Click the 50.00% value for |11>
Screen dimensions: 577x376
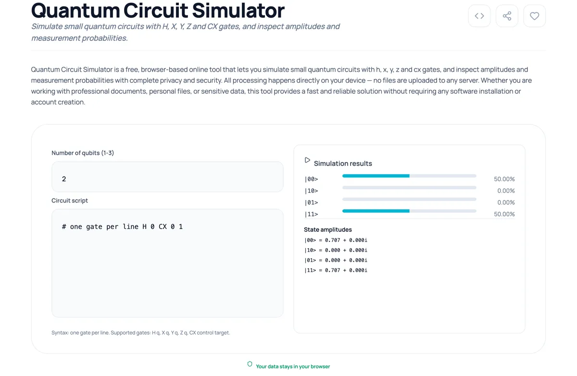[504, 214]
